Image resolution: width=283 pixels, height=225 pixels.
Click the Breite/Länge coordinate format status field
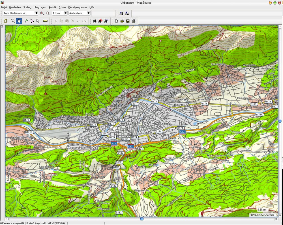[46, 223]
